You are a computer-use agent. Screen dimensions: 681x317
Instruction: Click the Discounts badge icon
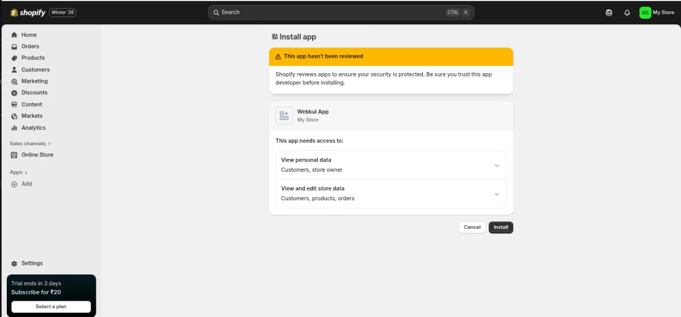pos(14,93)
